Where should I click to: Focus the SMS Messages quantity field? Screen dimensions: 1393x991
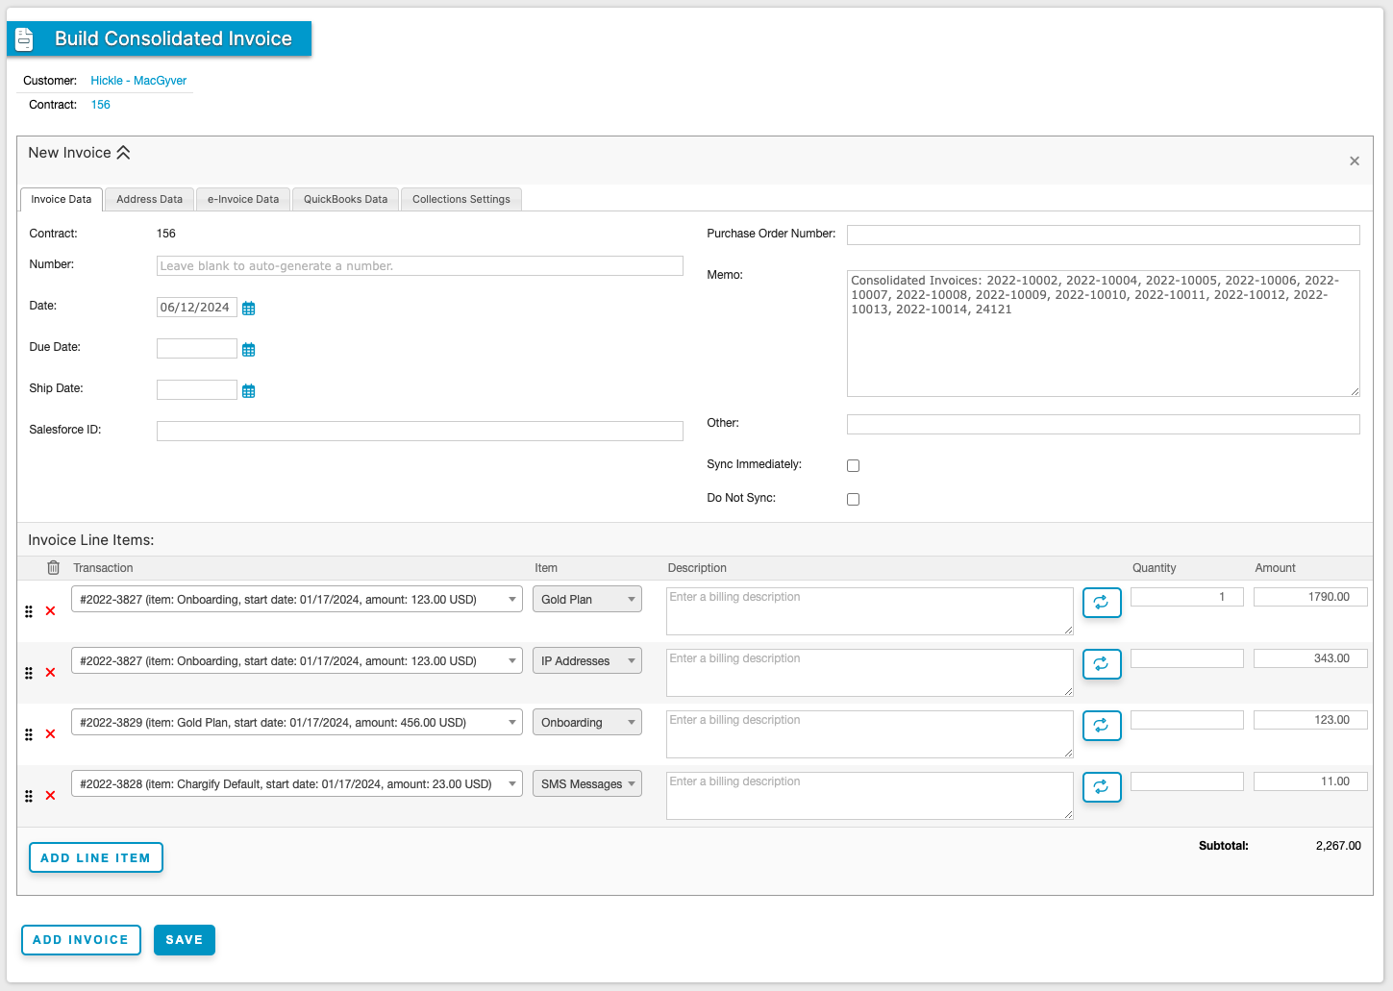1187,781
